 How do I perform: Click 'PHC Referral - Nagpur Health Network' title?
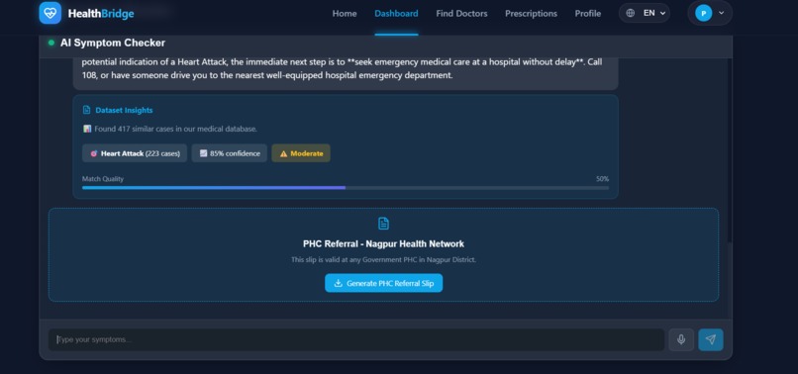tap(384, 244)
